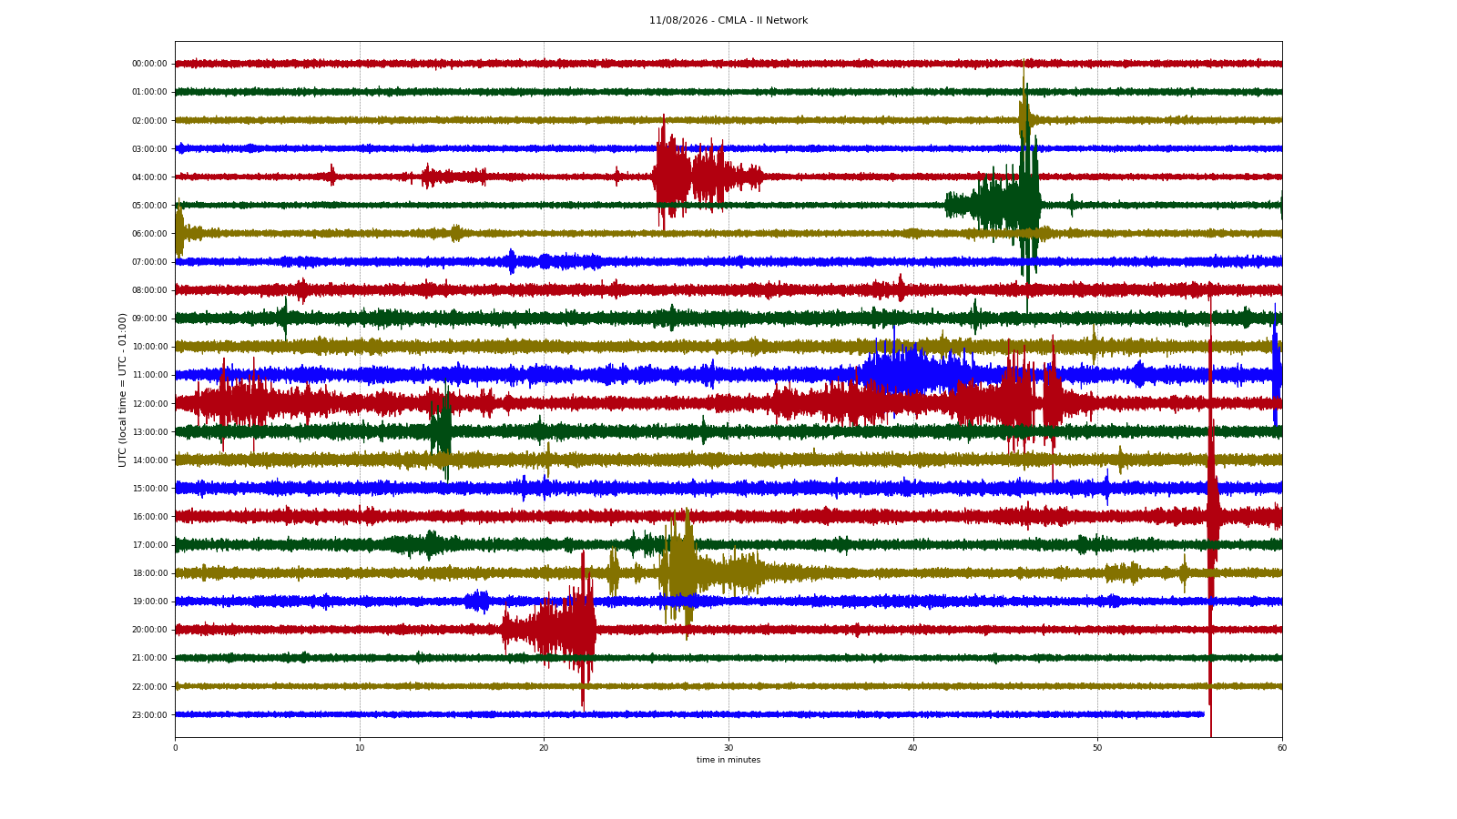Image resolution: width=1457 pixels, height=819 pixels.
Task: Pick the "02:00:00" hour label
Action: click(149, 120)
